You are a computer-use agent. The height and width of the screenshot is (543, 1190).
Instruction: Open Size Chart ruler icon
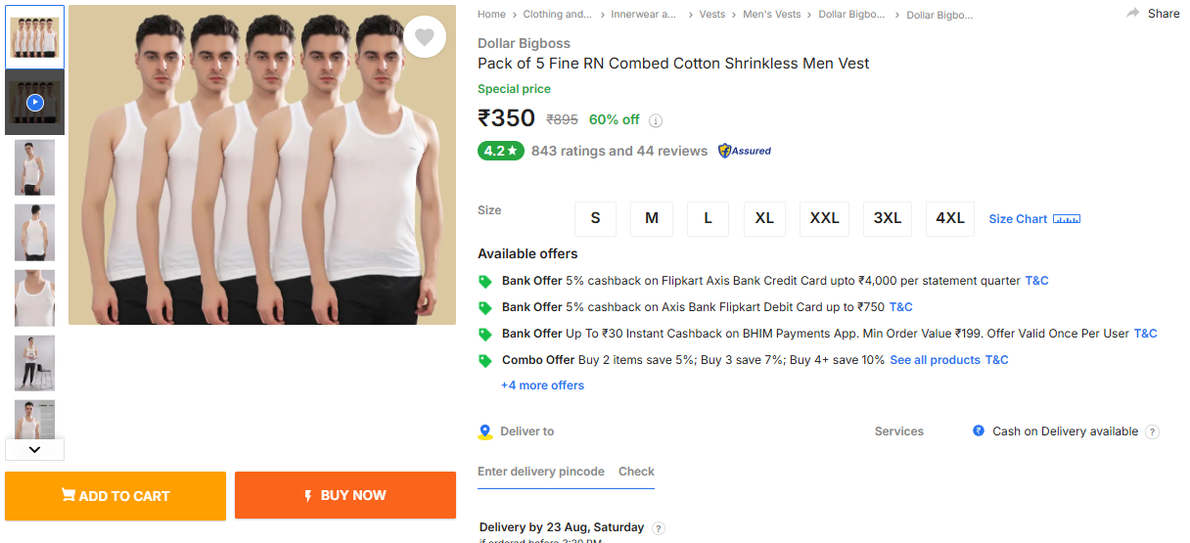(1067, 219)
